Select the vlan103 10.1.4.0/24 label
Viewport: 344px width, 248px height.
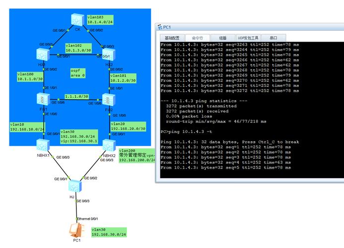point(100,19)
